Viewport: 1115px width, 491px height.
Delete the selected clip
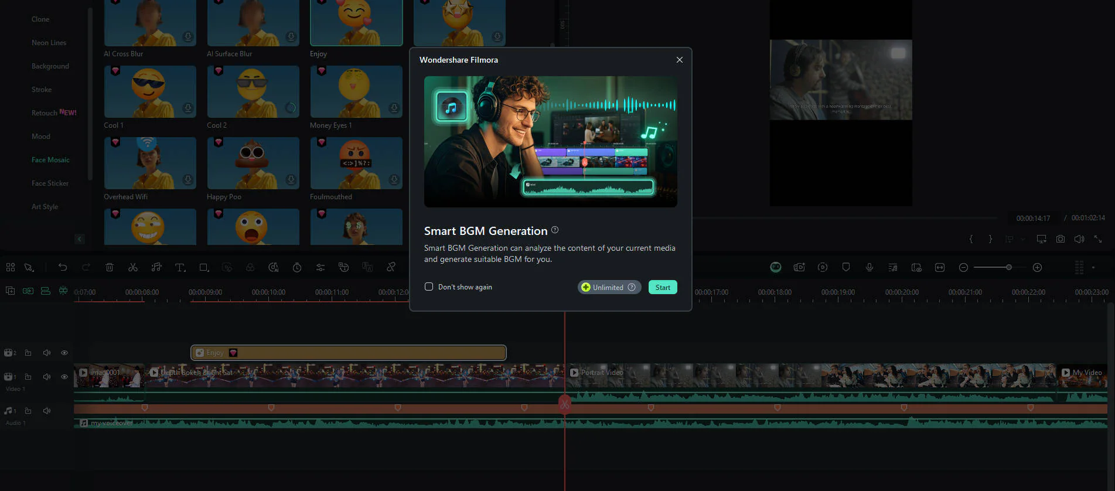pos(110,267)
